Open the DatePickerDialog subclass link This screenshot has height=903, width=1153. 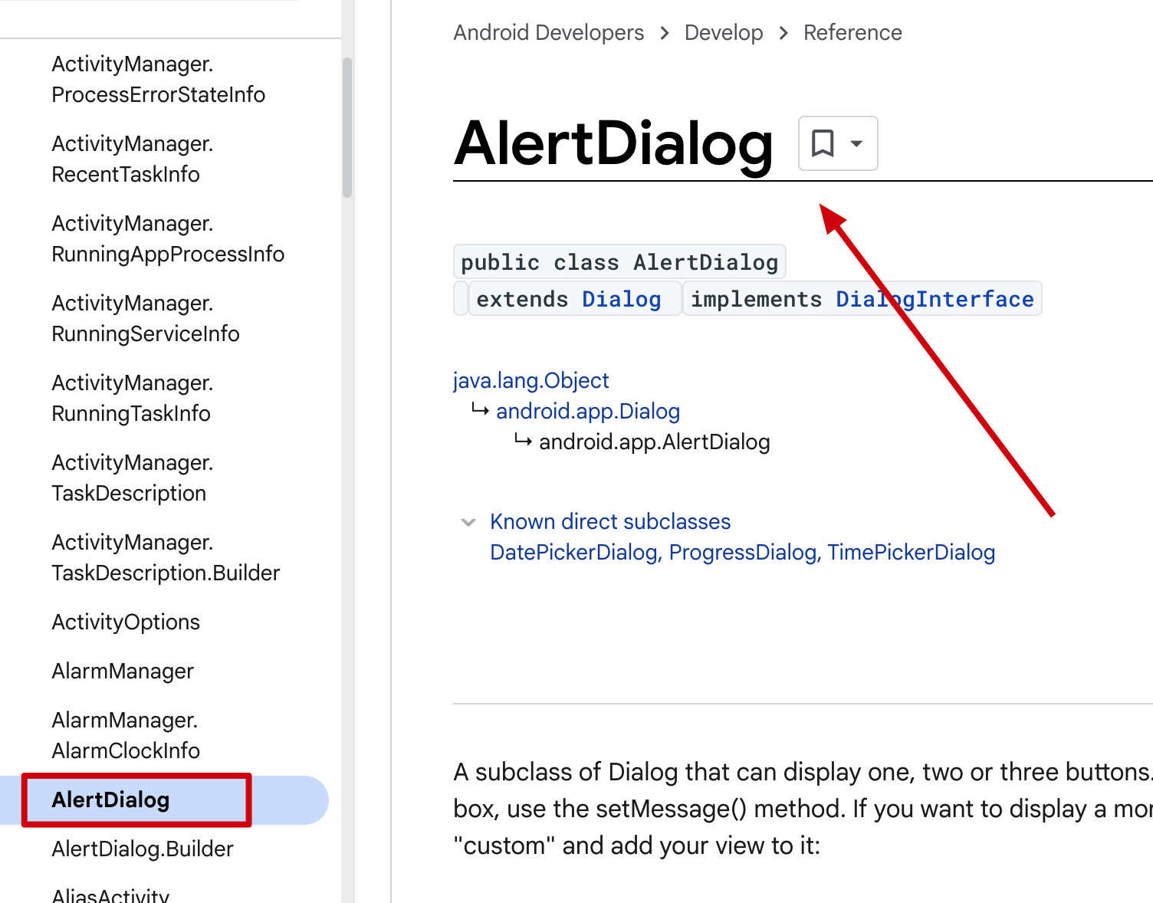(x=574, y=552)
